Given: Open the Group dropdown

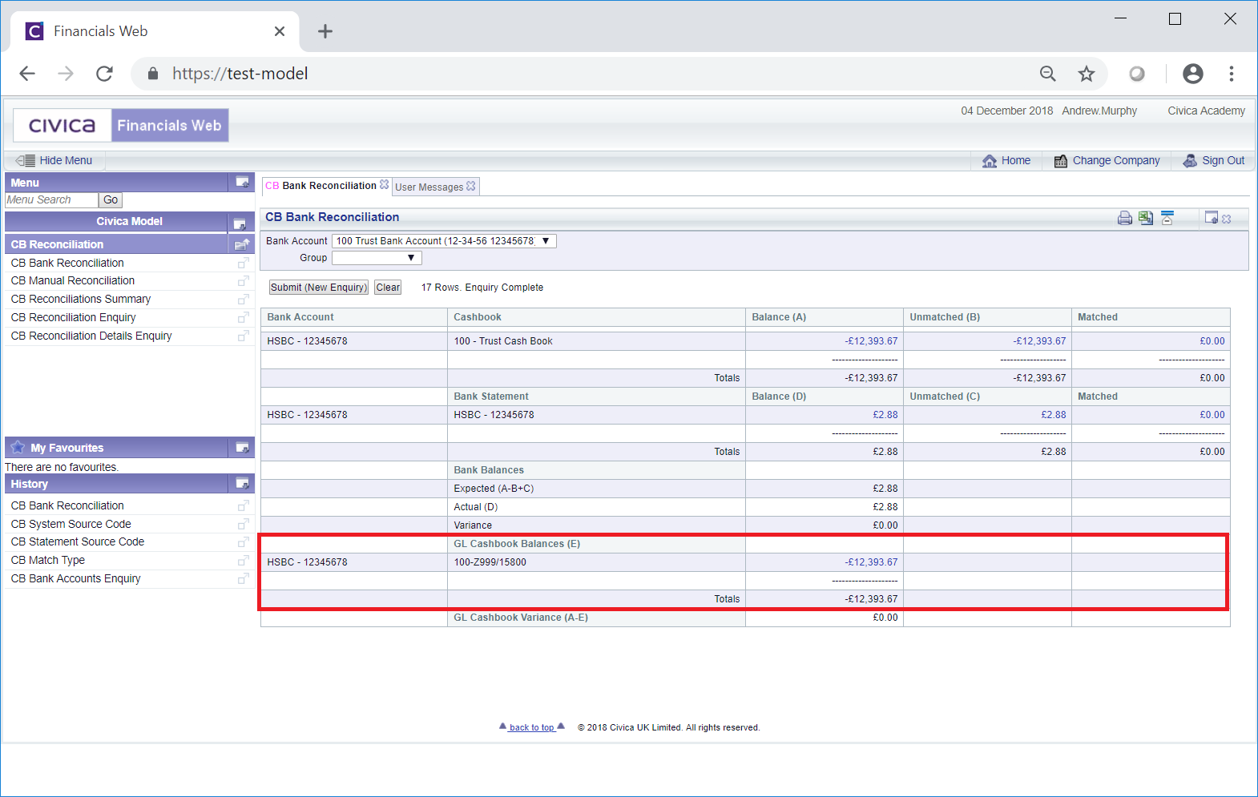Looking at the screenshot, I should pyautogui.click(x=377, y=258).
